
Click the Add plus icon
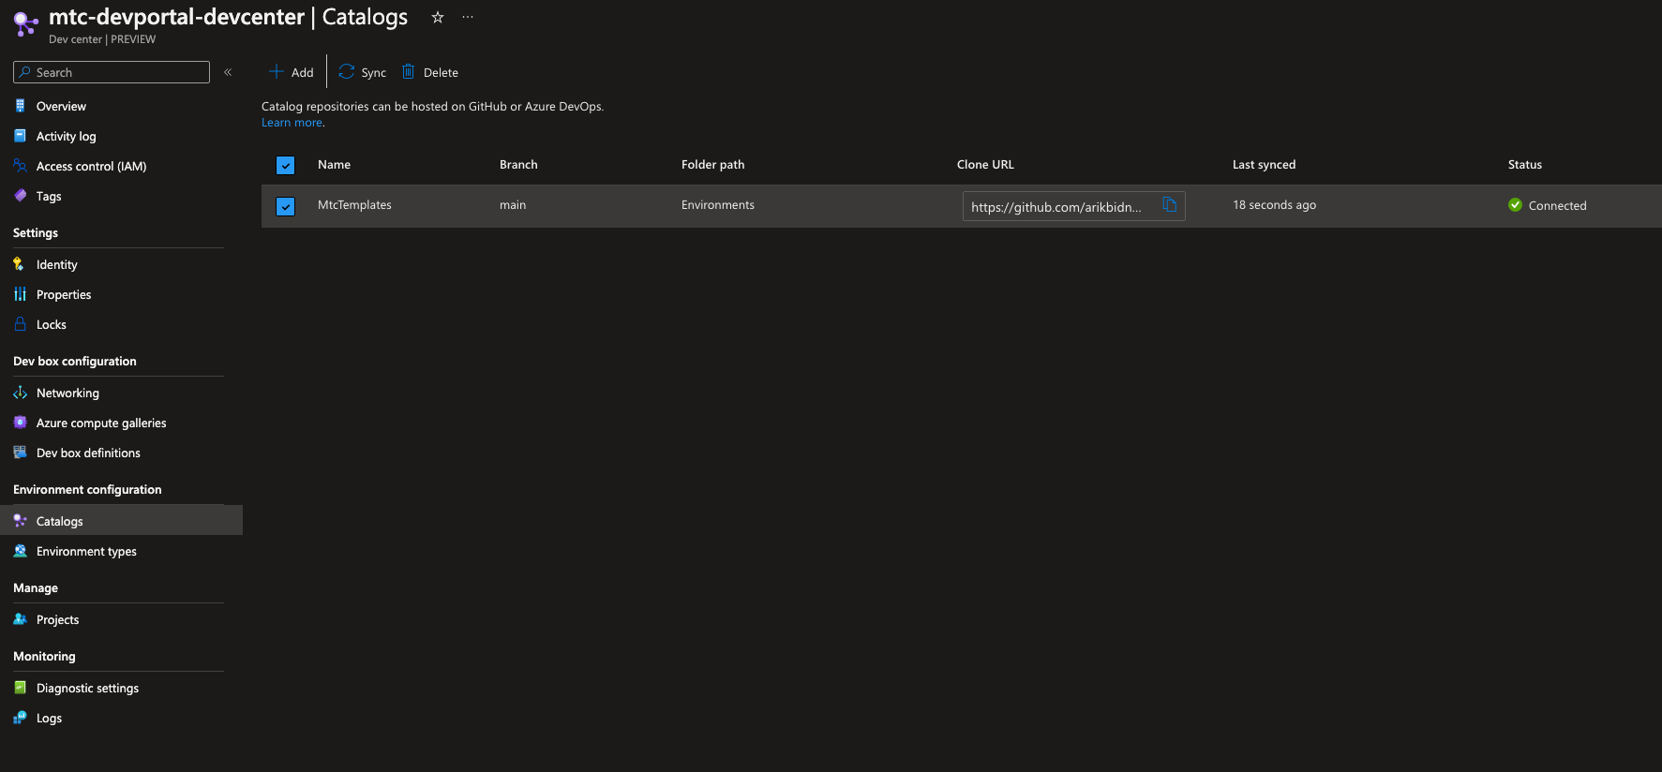[277, 72]
